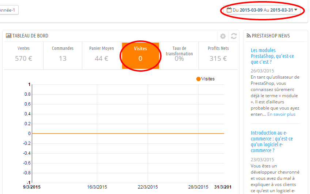
Task: Click the chart axis label 9/3/2015
Action: (32, 187)
